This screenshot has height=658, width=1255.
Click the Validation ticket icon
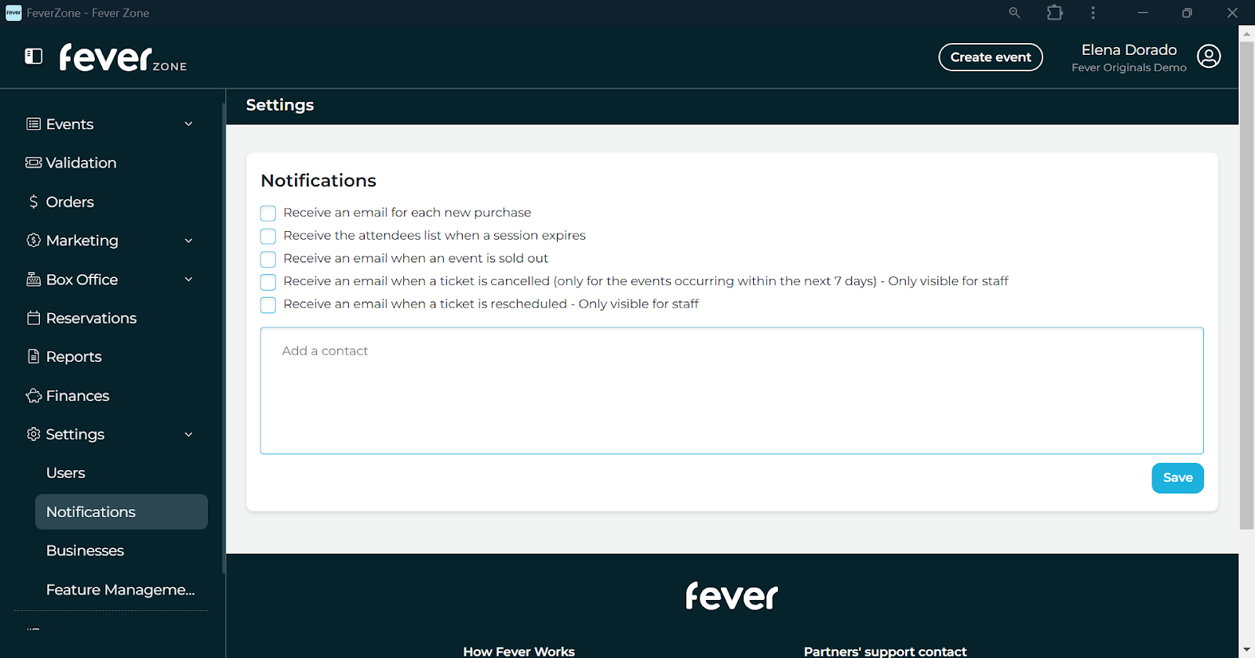(x=34, y=163)
